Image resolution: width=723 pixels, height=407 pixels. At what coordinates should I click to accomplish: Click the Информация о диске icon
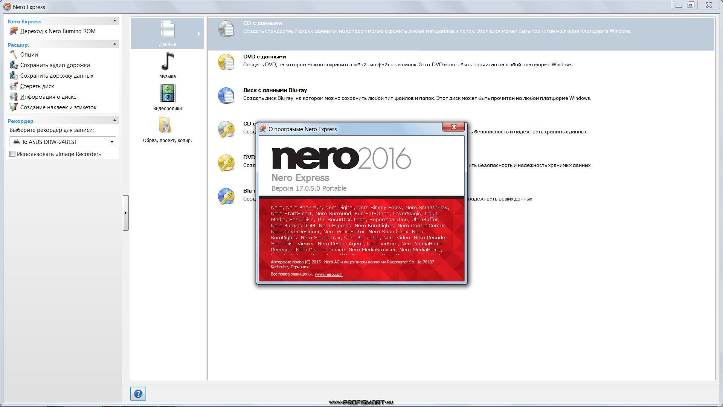point(14,97)
